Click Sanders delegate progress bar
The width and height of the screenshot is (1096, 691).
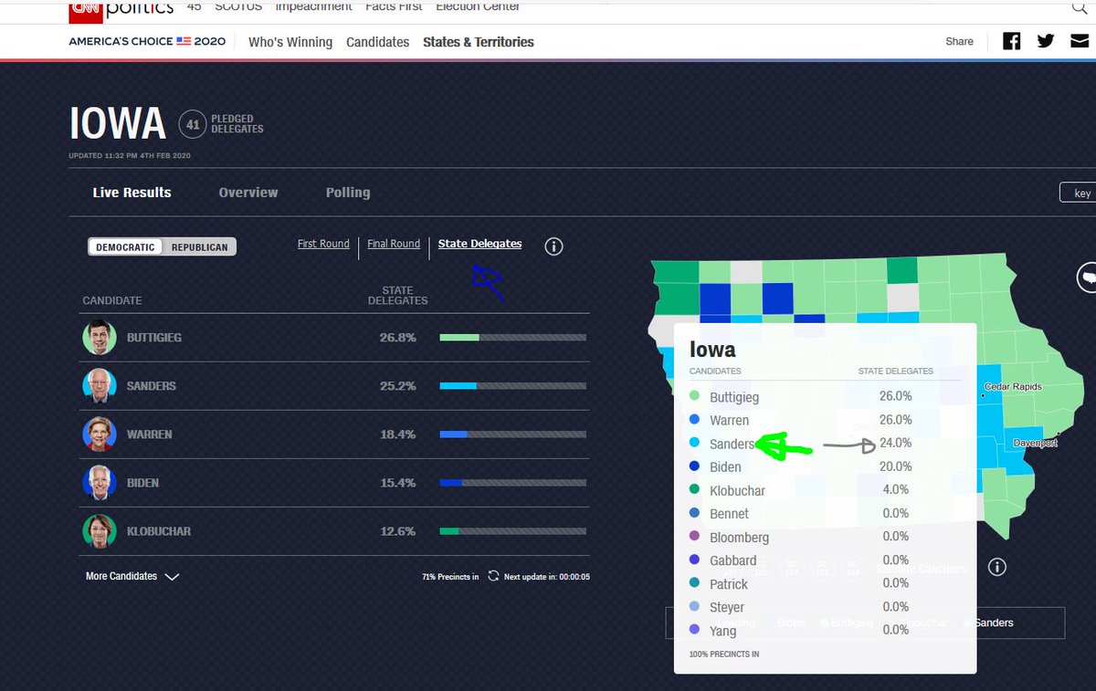point(513,386)
